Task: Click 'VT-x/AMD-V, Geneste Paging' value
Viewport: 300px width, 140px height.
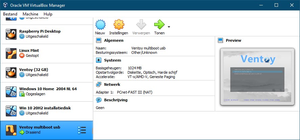Action: pyautogui.click(x=151, y=77)
